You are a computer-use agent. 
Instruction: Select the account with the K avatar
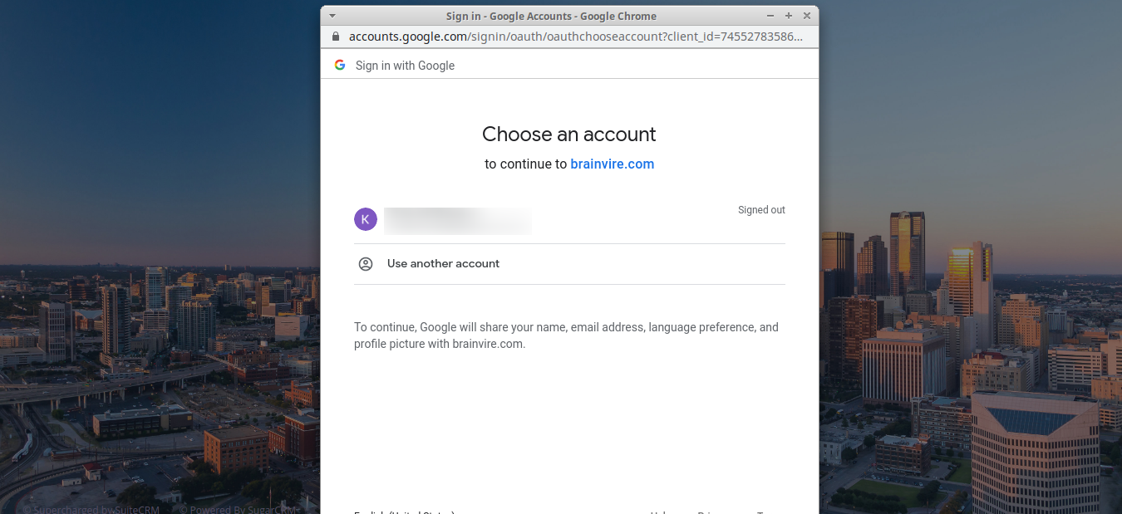click(569, 220)
